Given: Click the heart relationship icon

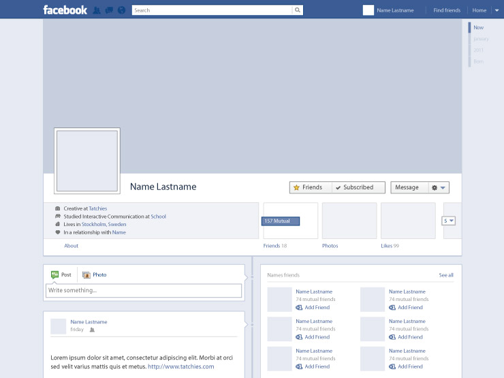Looking at the screenshot, I should [x=57, y=232].
